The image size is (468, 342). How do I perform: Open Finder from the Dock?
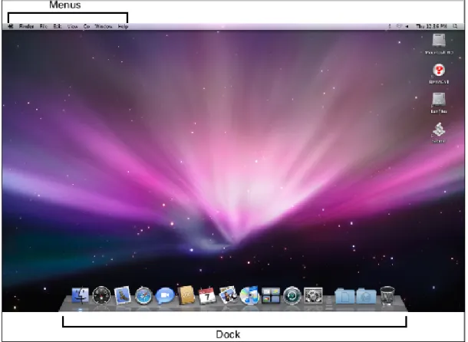click(x=81, y=295)
